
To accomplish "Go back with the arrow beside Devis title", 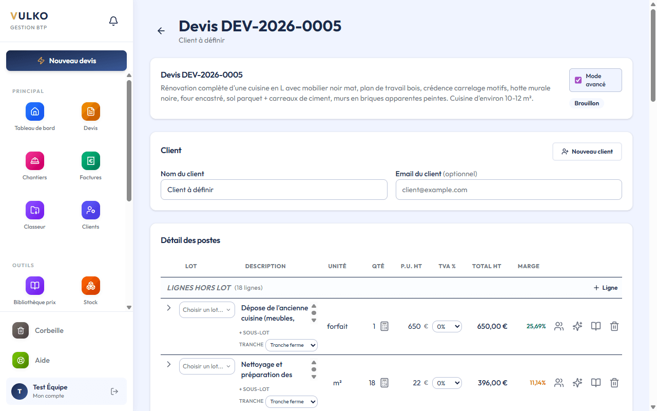I will tap(161, 31).
